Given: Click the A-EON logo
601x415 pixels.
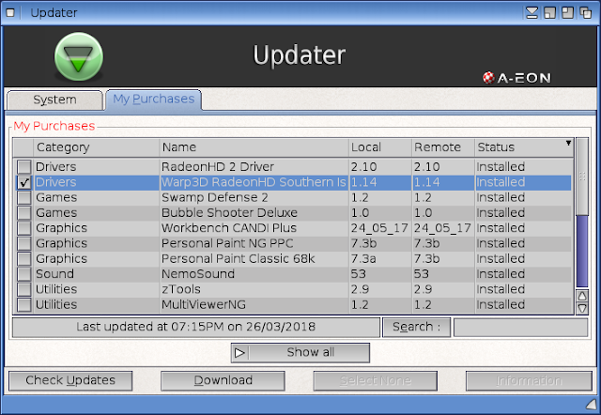Looking at the screenshot, I should [x=516, y=78].
